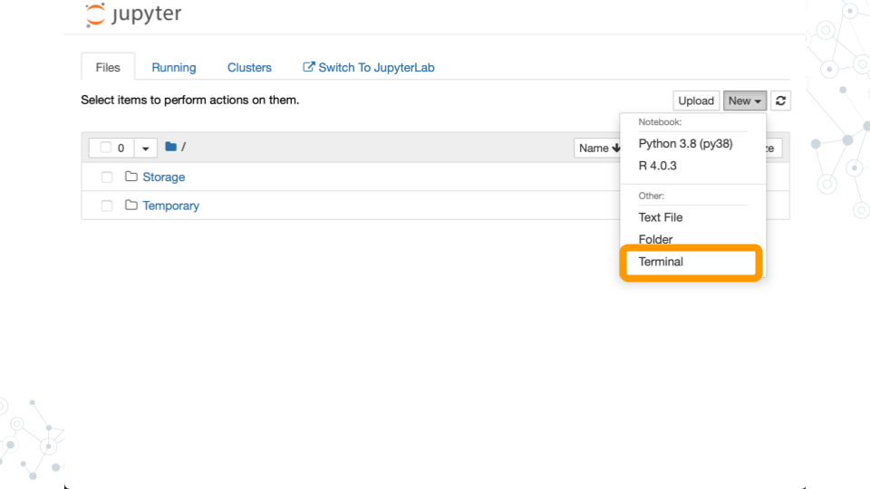
Task: Open the selection type dropdown arrow
Action: 145,148
